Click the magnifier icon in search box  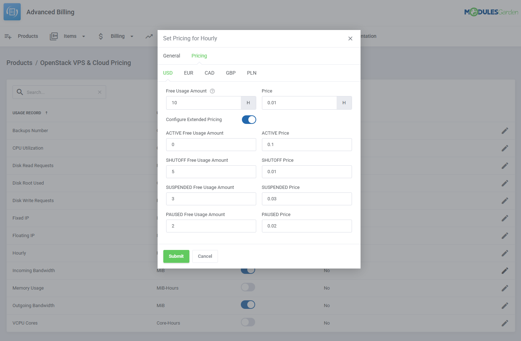20,92
